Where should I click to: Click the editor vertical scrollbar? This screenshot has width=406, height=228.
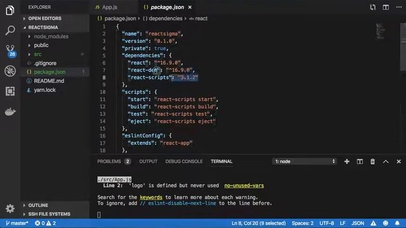[x=403, y=47]
